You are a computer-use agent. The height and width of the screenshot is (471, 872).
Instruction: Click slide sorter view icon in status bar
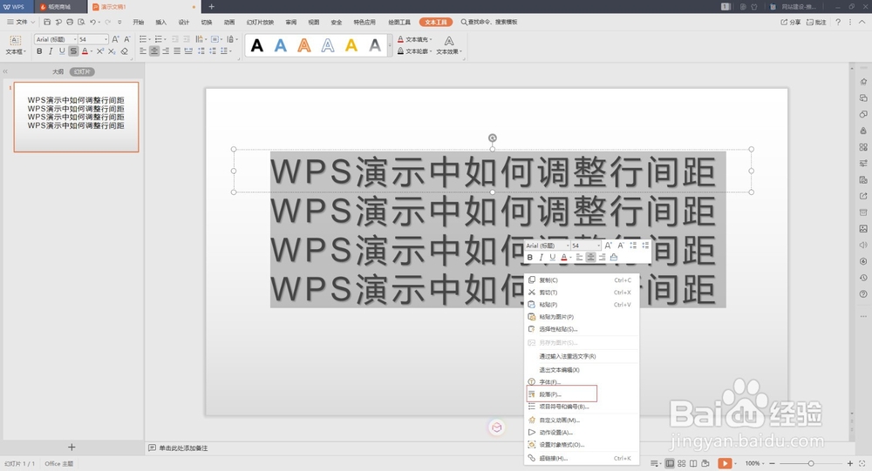(x=681, y=463)
